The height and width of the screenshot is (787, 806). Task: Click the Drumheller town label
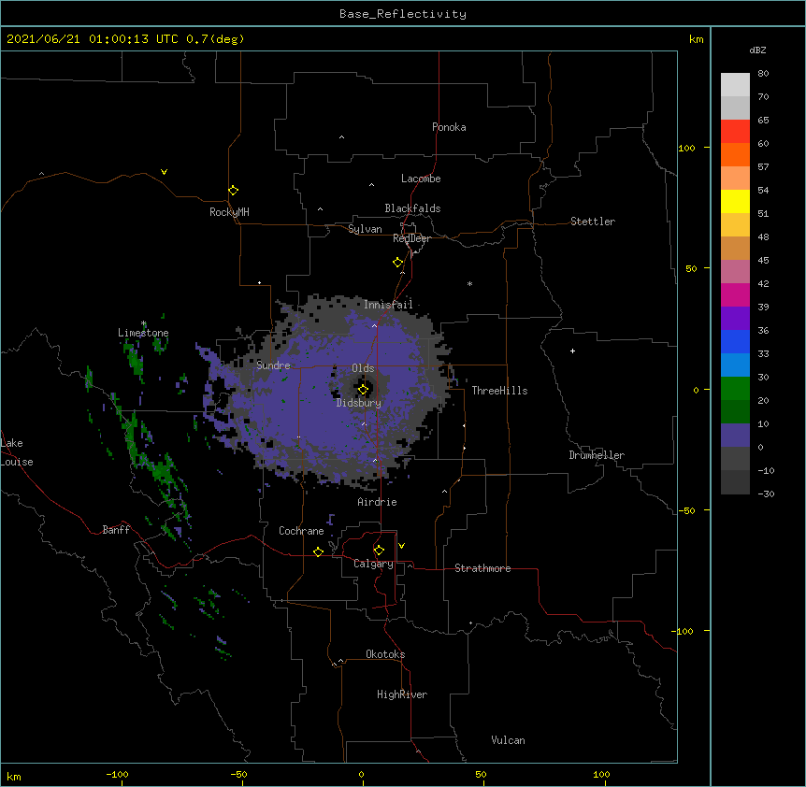[597, 455]
